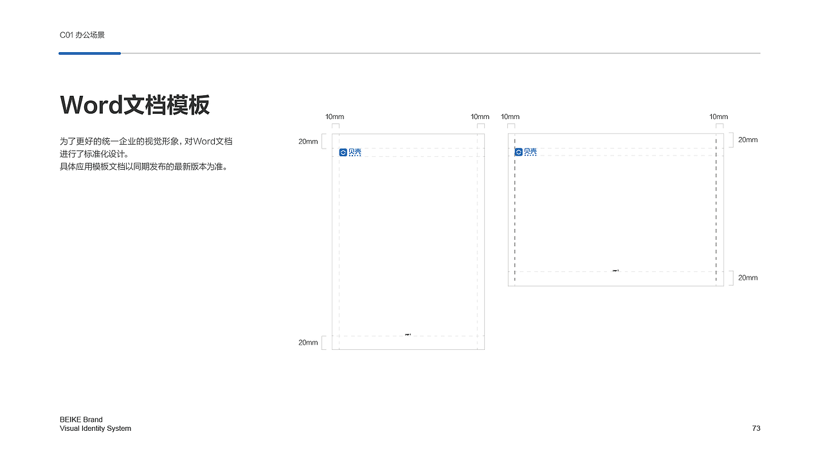Click the 10mm label over portrait template's right margin
The height and width of the screenshot is (463, 823).
(x=480, y=117)
